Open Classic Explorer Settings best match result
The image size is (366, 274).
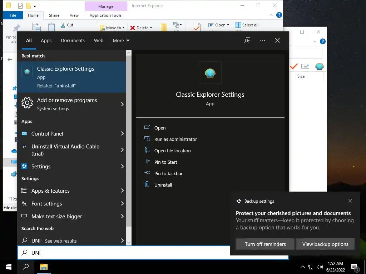pos(71,77)
